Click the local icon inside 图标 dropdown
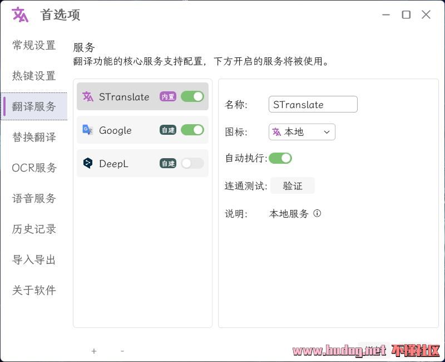445x362 pixels. click(276, 132)
